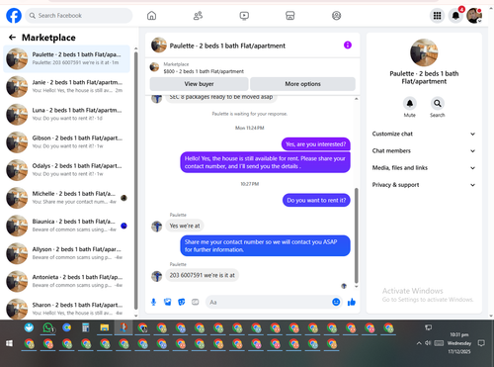
Task: Open the Odalys conversation in the list
Action: point(66,170)
